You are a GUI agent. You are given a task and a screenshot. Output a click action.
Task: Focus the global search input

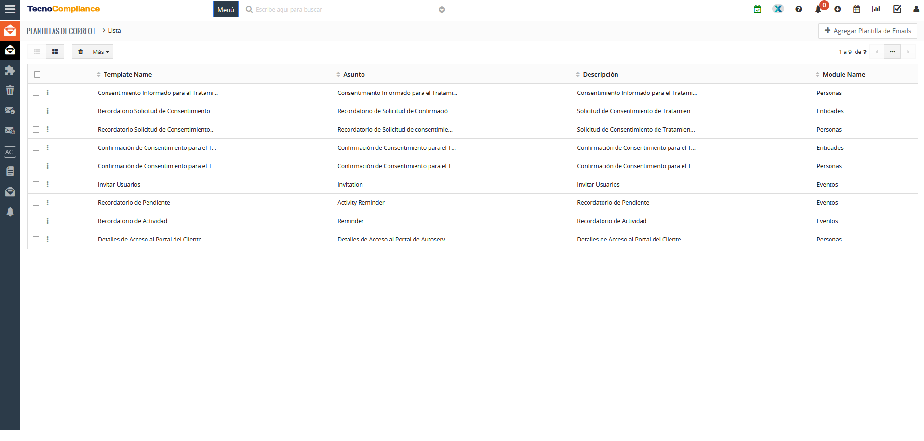pos(345,9)
